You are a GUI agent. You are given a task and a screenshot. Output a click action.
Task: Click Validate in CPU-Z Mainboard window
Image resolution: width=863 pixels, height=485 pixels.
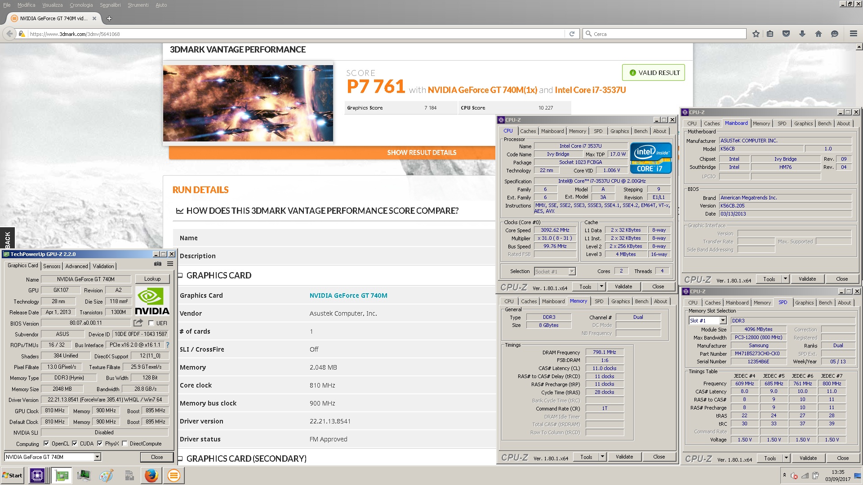[807, 279]
